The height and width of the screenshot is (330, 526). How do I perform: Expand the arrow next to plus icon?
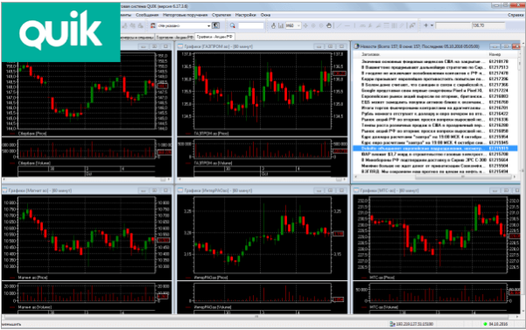click(x=431, y=25)
